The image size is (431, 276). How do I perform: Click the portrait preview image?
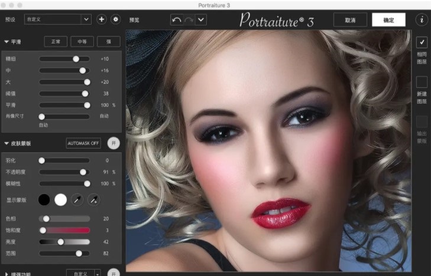pyautogui.click(x=268, y=151)
